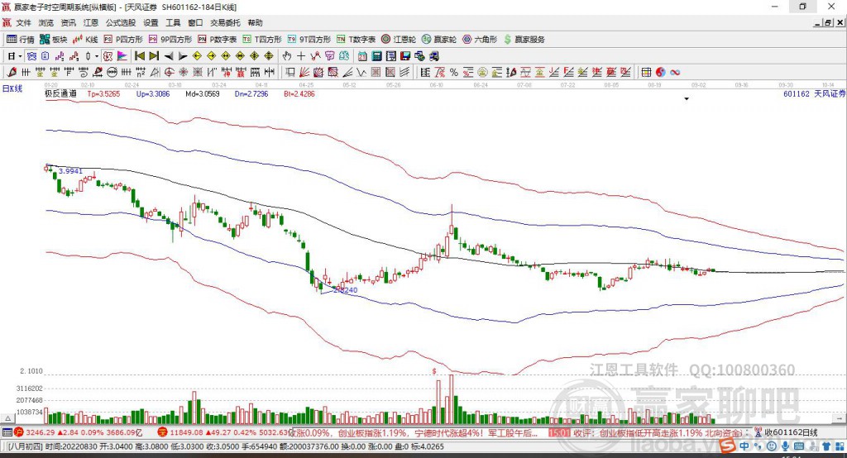Open the 行情 quotes view

click(21, 40)
